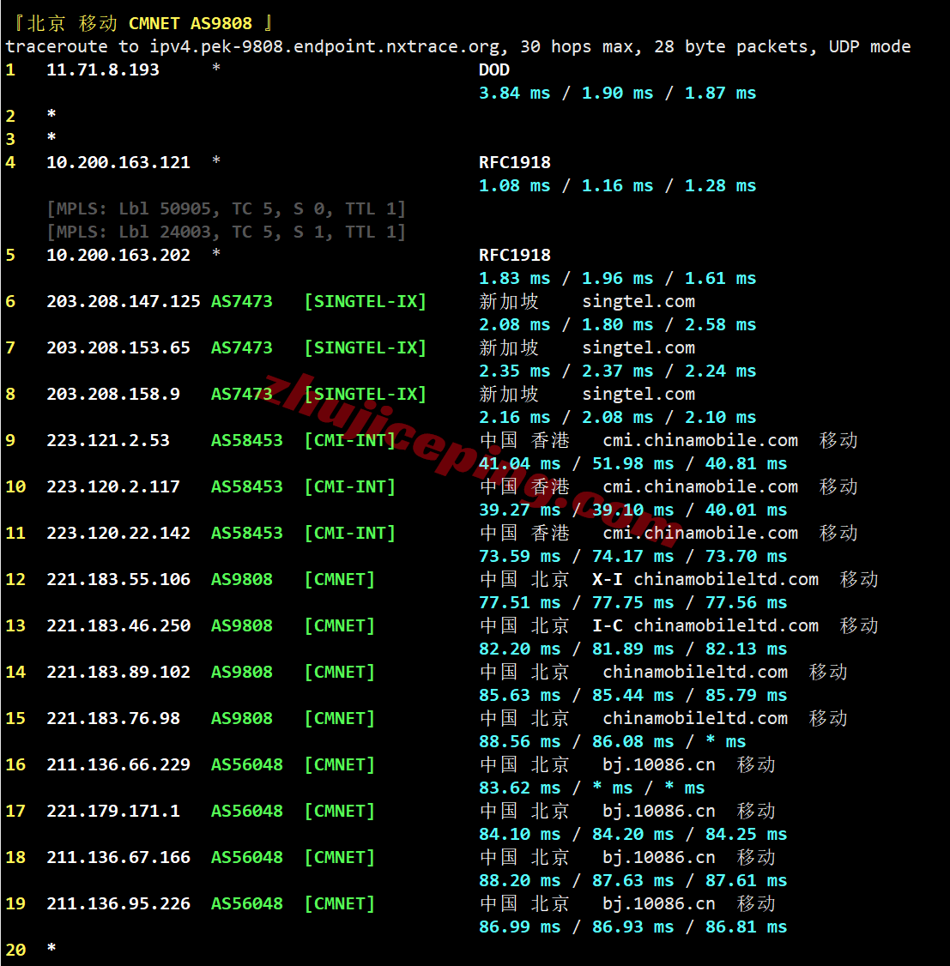Click AS58453 on hop 9 row
The image size is (950, 966).
[246, 440]
